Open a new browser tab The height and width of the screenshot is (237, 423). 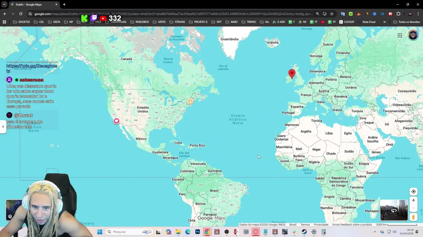coord(64,4)
